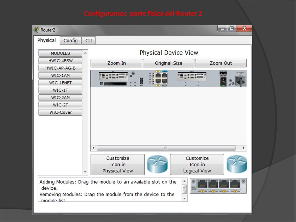Minimize the Router2 window
Viewport: 296px width, 222px height.
tap(222, 29)
